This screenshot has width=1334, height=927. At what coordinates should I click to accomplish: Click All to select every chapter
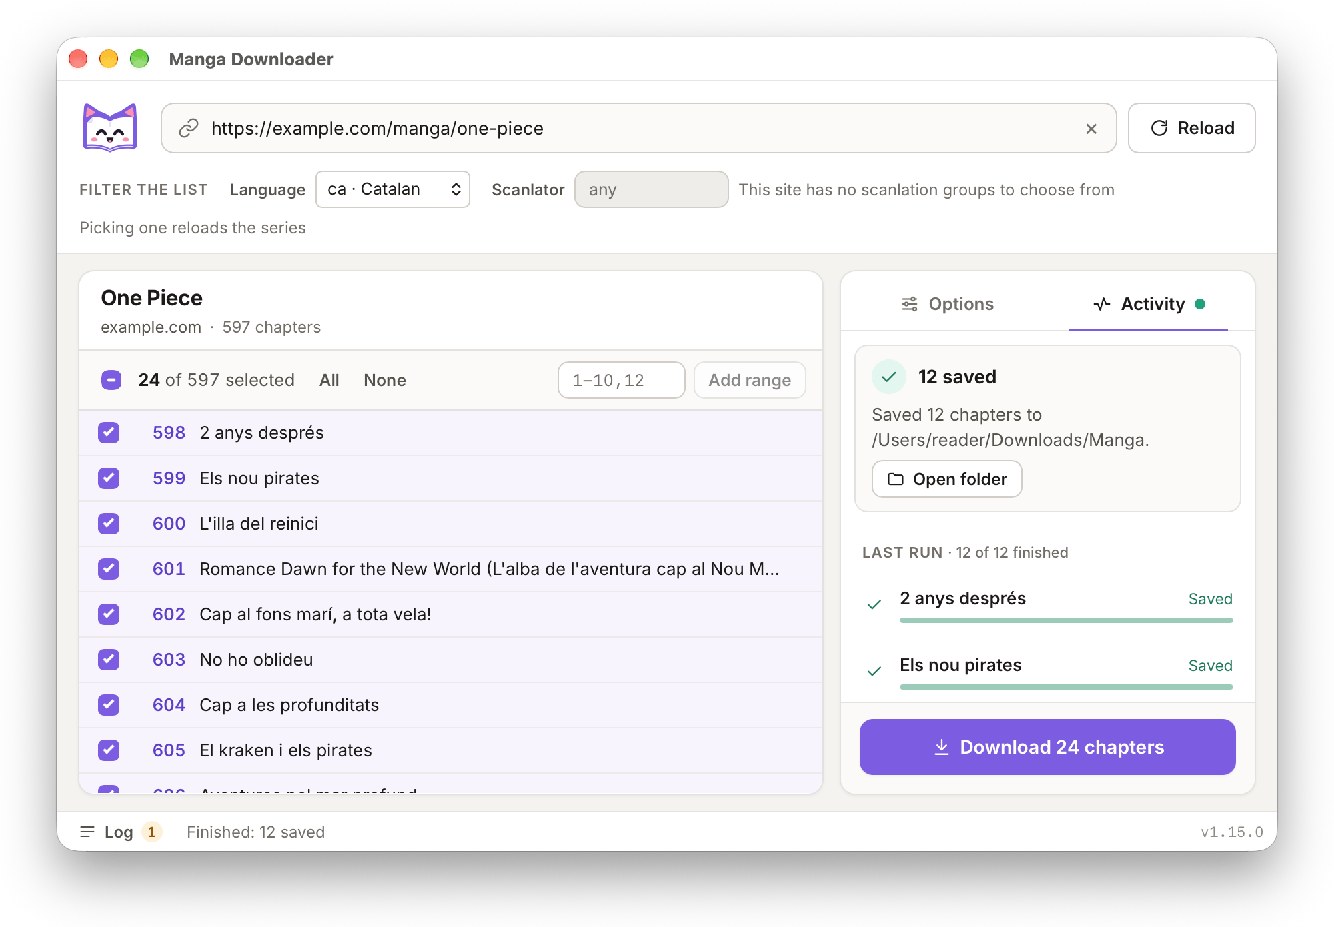329,380
